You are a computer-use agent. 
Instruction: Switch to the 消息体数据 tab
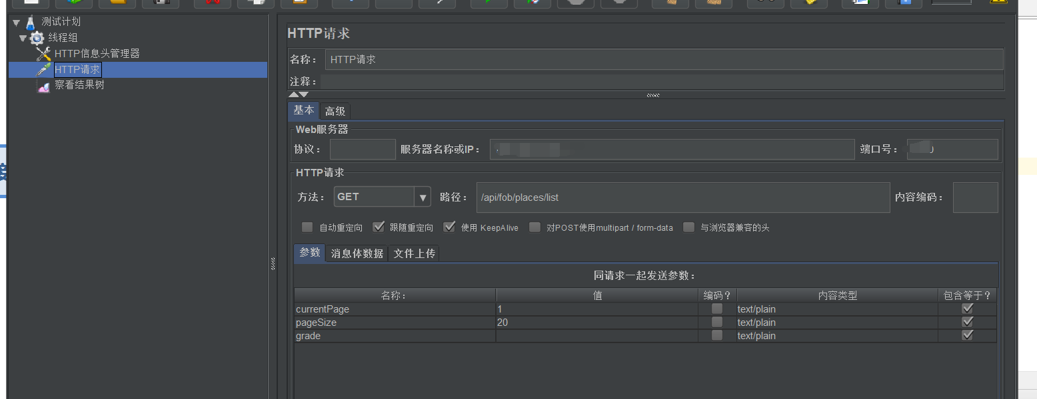click(x=356, y=253)
